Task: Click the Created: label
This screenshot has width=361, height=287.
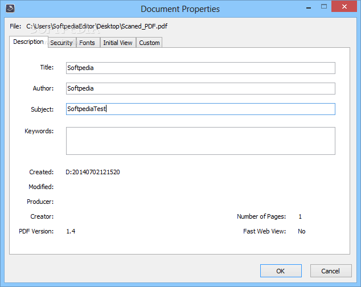Action: (42, 172)
